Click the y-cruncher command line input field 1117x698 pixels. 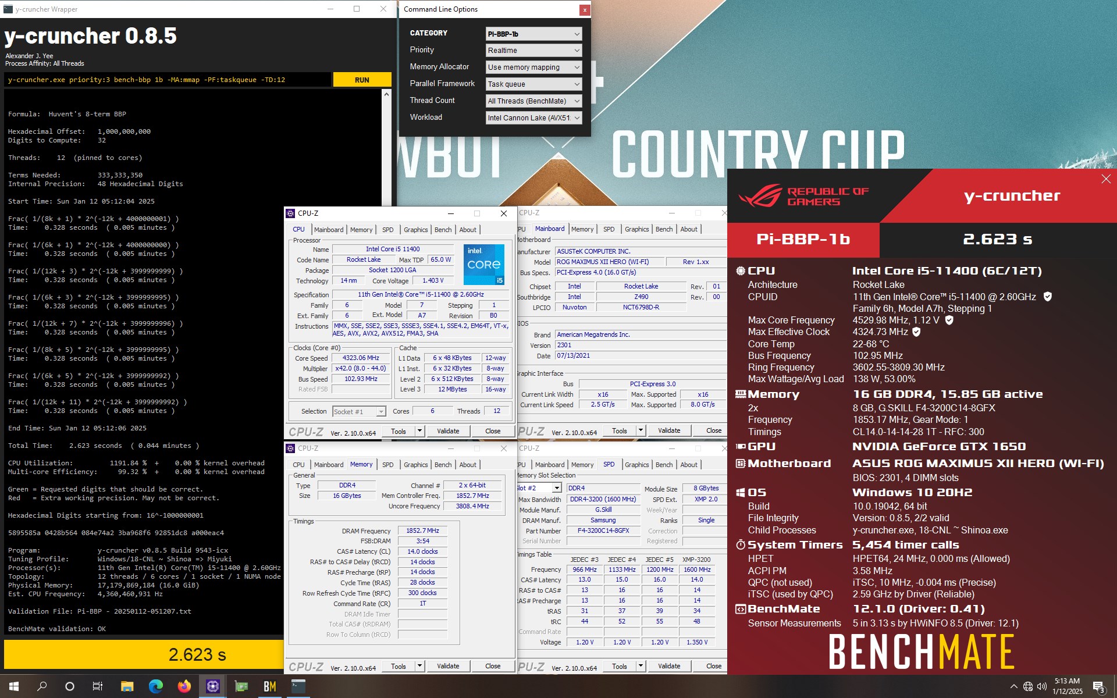point(168,80)
